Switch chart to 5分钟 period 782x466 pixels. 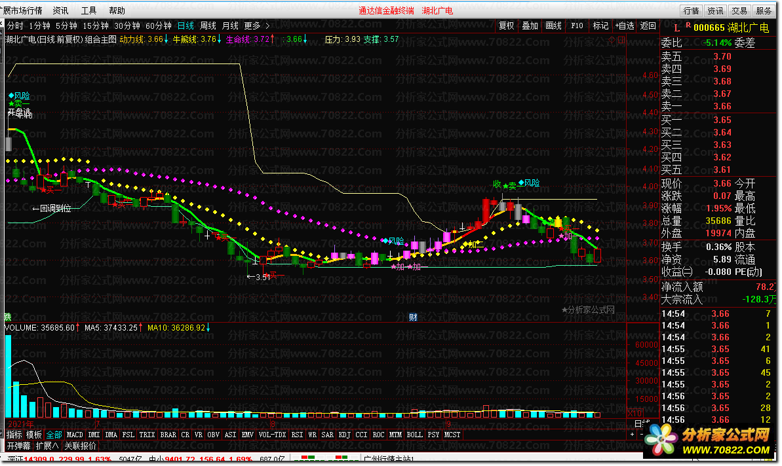pos(66,26)
